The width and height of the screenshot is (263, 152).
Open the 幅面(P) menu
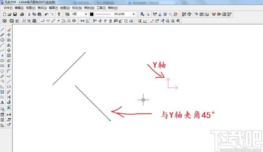coord(54,8)
